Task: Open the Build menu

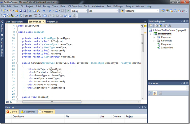Action: (x=38, y=6)
